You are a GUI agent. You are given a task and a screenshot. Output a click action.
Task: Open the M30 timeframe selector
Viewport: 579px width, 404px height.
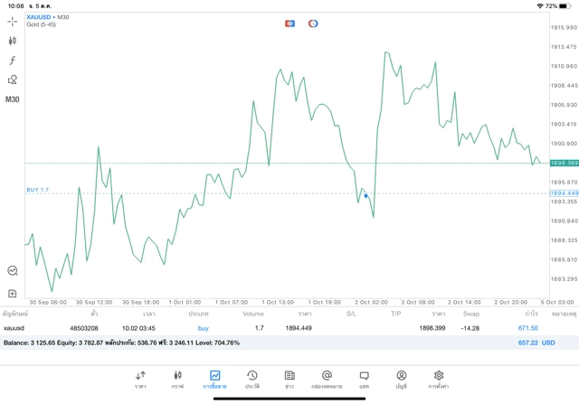coord(13,99)
